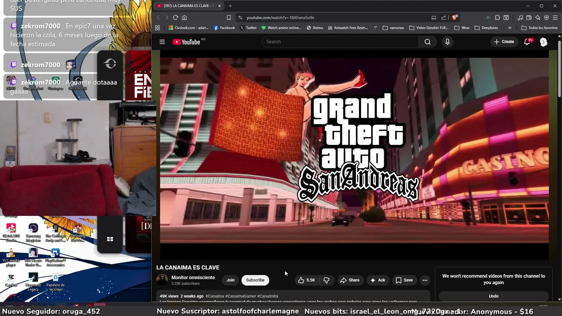
Task: Open the browser main menu icon
Action: point(555,18)
